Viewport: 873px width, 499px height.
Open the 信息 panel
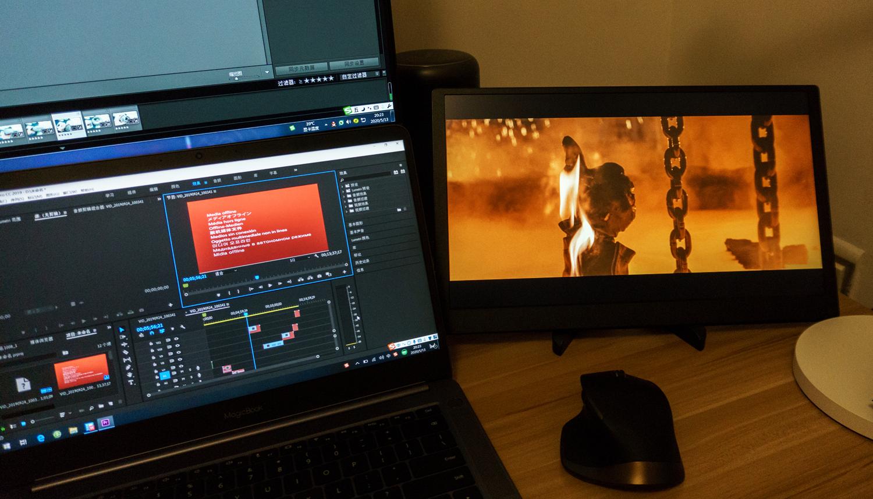pyautogui.click(x=360, y=270)
